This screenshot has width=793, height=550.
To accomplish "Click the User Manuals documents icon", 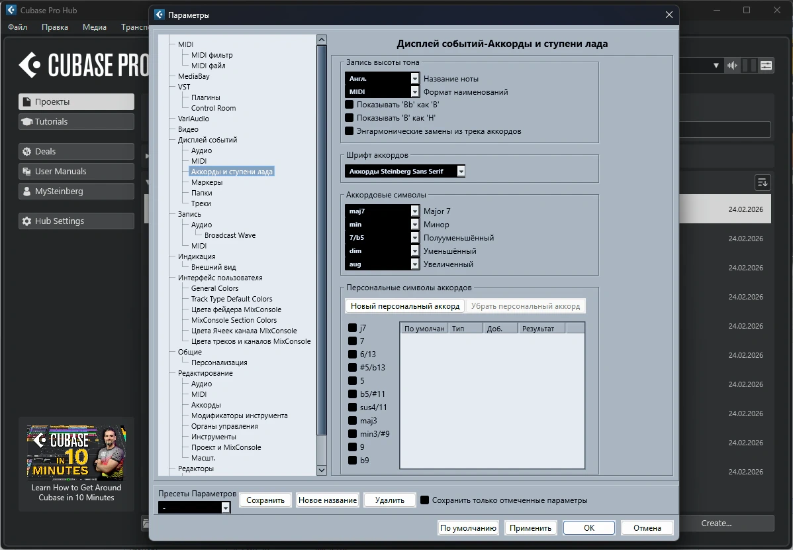I will 27,172.
